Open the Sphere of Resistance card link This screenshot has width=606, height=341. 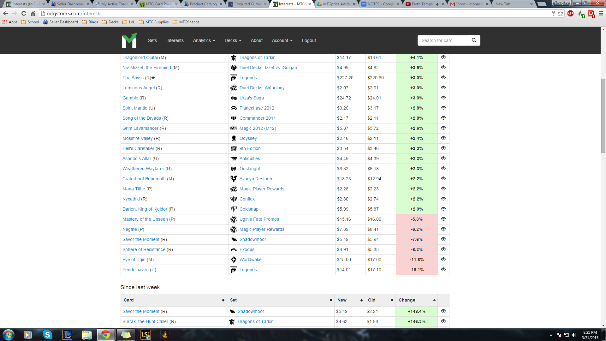pyautogui.click(x=144, y=249)
